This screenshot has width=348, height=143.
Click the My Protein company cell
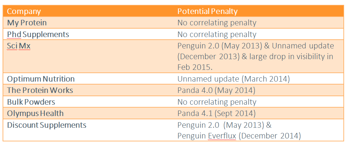(89, 22)
